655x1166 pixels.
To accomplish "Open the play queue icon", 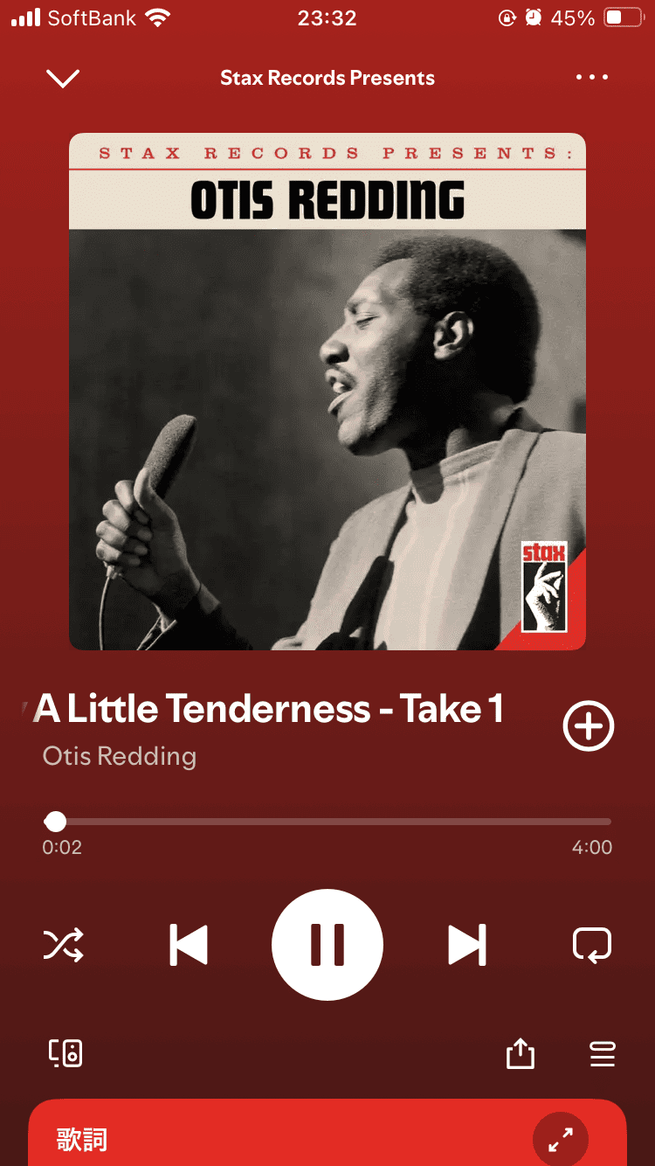I will point(603,1054).
